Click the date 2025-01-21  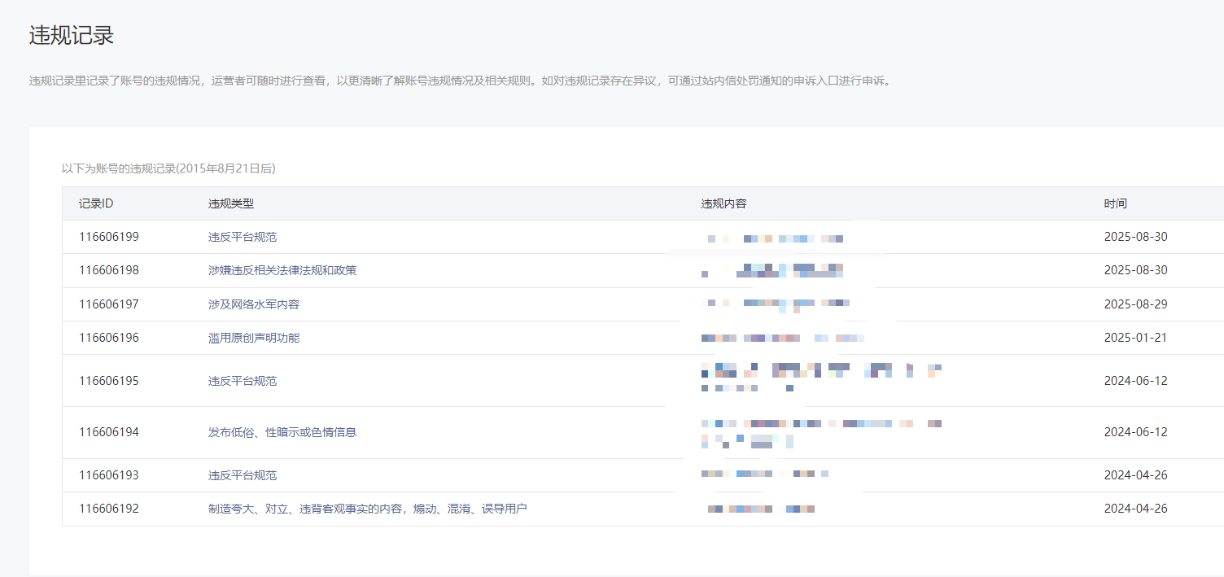(1135, 338)
